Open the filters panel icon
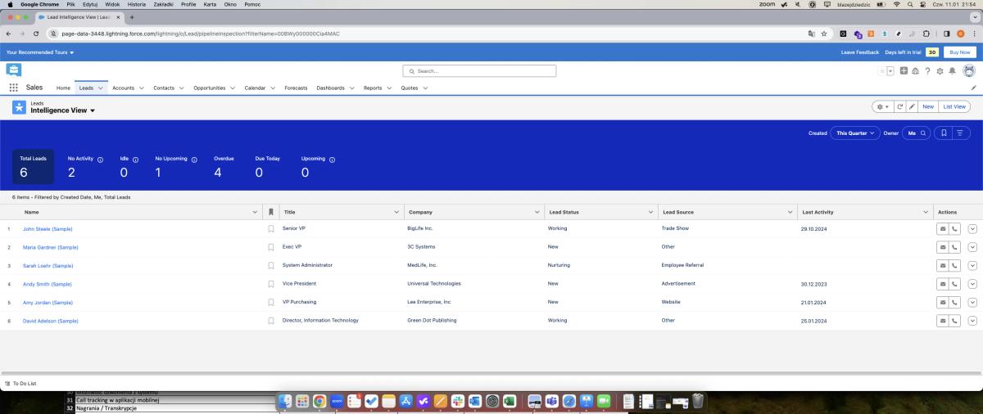 point(961,133)
